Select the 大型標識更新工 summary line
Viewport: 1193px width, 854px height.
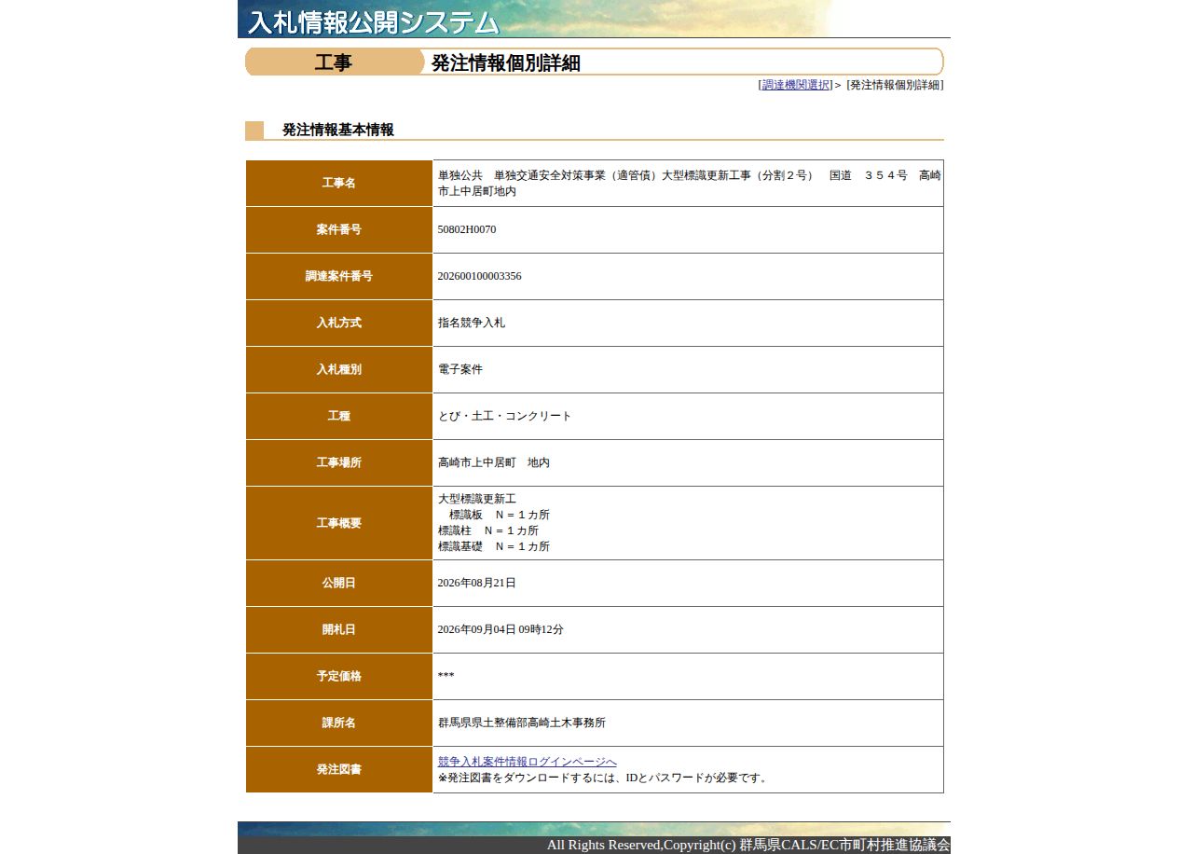tap(477, 500)
